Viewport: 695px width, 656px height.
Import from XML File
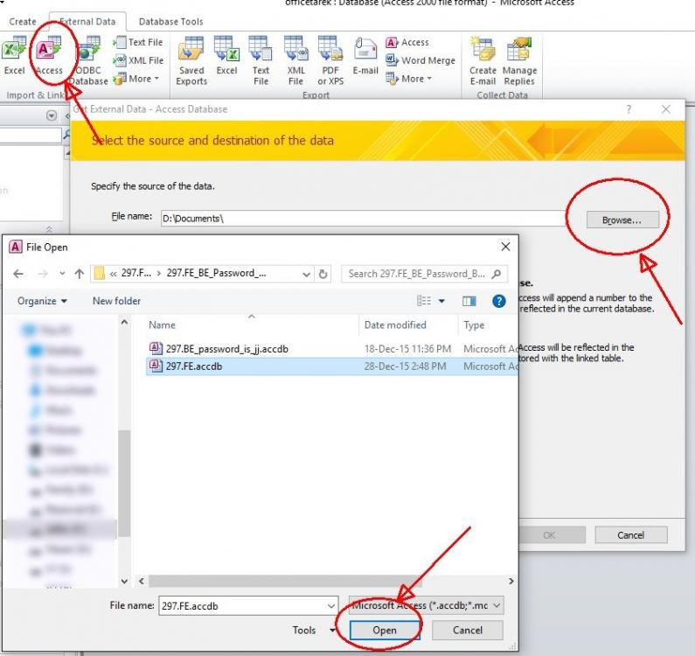tap(138, 60)
